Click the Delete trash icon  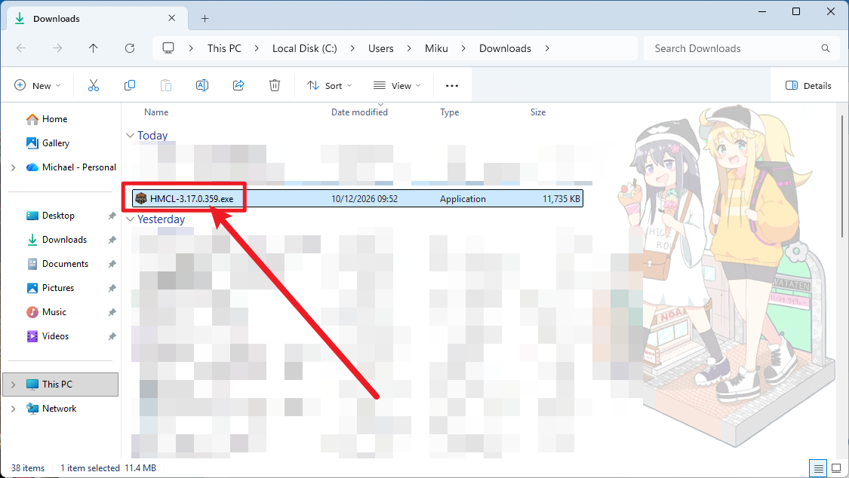click(x=275, y=85)
